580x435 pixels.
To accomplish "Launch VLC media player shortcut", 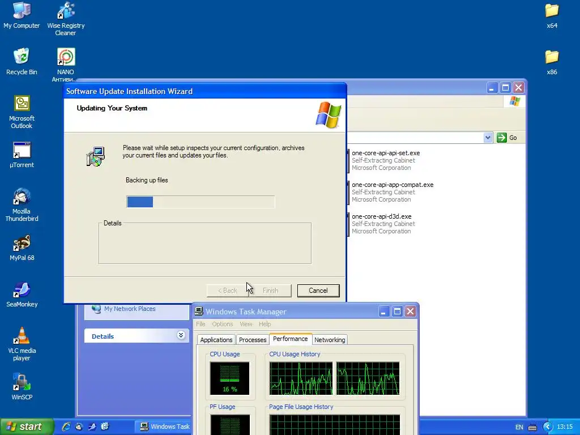I will (22, 344).
